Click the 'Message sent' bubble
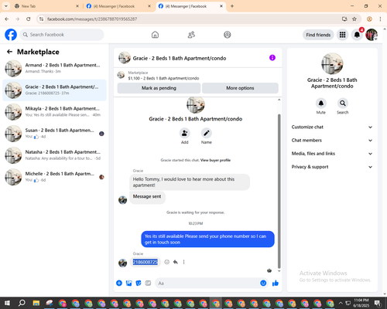387x309 pixels. click(x=147, y=197)
